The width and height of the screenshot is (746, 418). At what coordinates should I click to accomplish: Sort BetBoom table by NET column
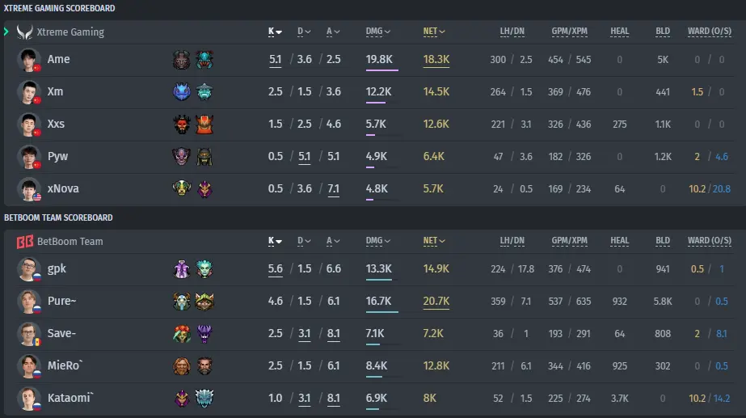click(x=434, y=241)
